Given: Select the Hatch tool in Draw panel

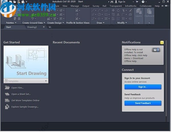Looking at the screenshot, I should [106, 19].
